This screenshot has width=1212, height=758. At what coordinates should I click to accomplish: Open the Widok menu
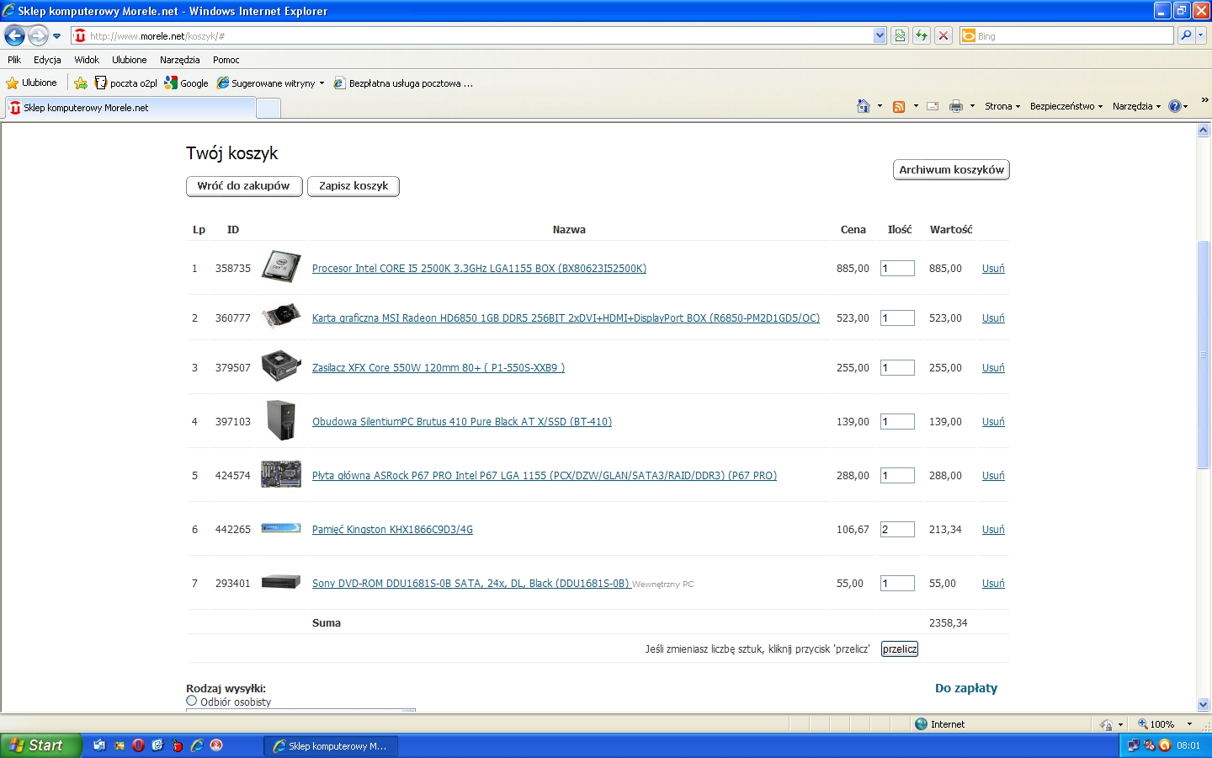point(87,60)
